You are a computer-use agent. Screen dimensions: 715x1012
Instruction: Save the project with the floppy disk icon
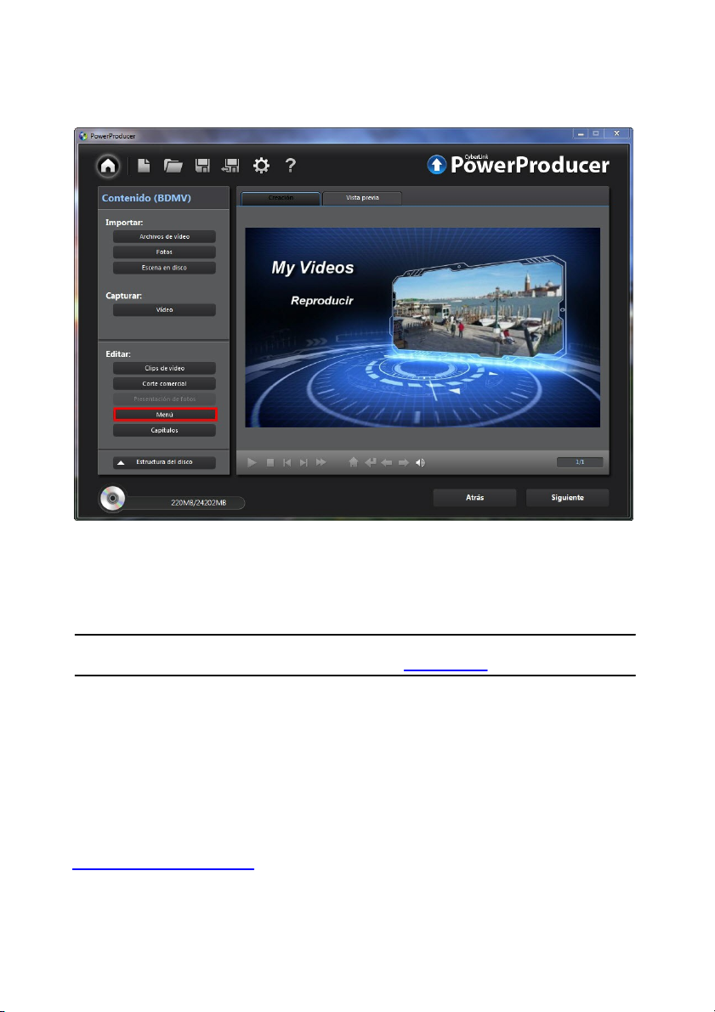coord(203,166)
